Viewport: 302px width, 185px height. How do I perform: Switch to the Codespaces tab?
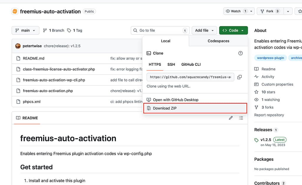point(219,41)
